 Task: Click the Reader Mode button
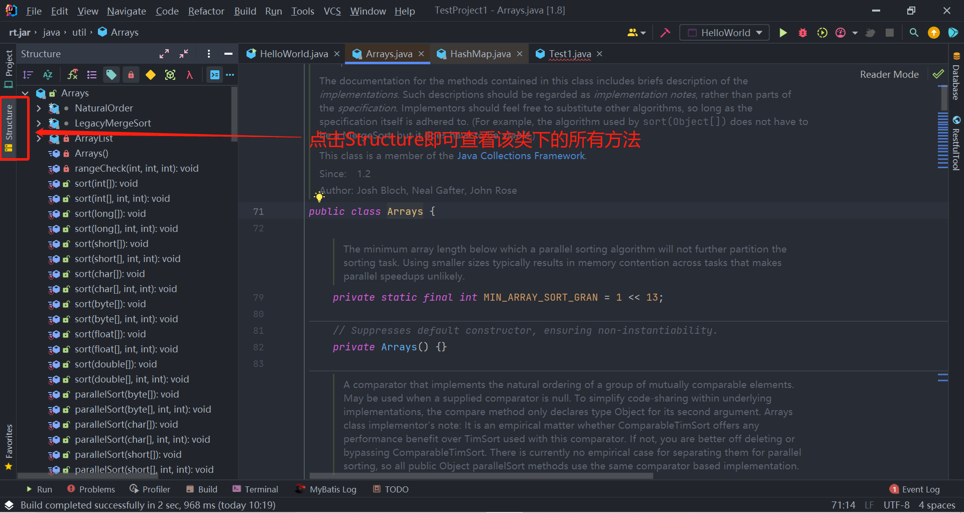click(889, 74)
